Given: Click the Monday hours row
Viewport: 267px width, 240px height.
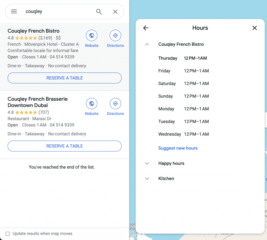Looking at the screenshot, I should pyautogui.click(x=184, y=109).
